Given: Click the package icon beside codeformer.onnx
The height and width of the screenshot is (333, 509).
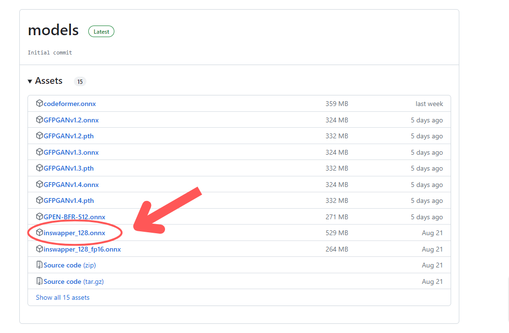Looking at the screenshot, I should [x=40, y=104].
